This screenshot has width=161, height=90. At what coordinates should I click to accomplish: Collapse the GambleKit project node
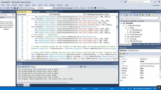click(x=121, y=23)
